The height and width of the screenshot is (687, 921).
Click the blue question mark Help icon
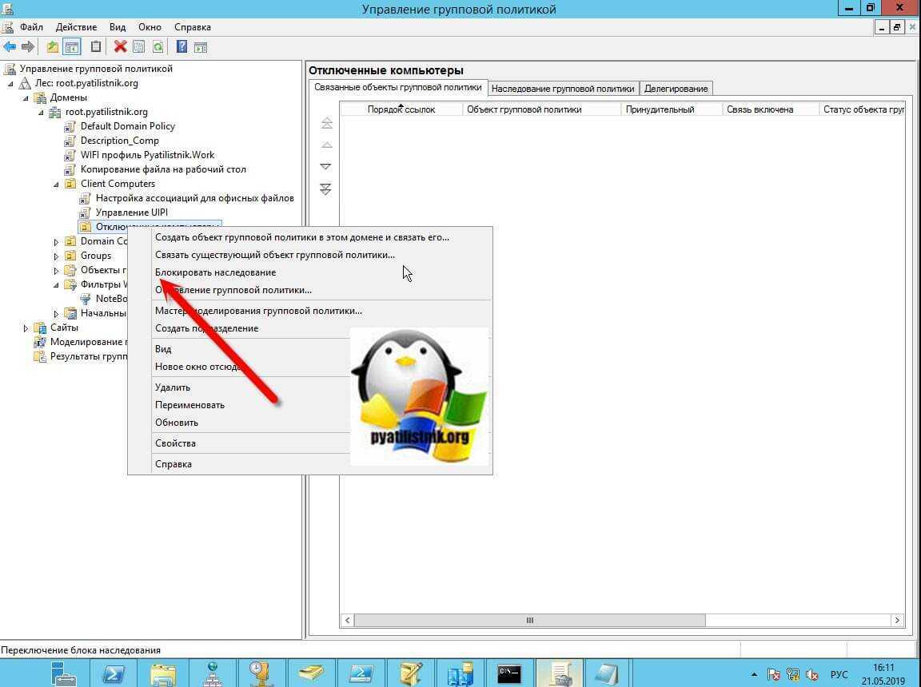182,47
